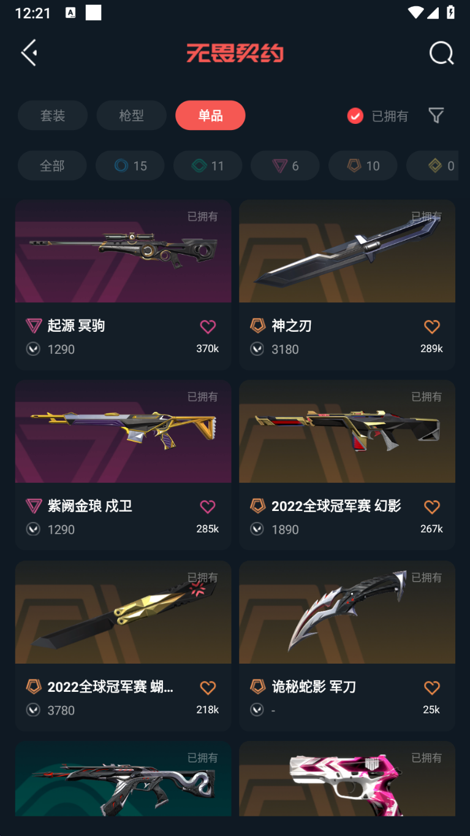This screenshot has width=470, height=836.
Task: Open the funnel filter icon
Action: pos(436,115)
